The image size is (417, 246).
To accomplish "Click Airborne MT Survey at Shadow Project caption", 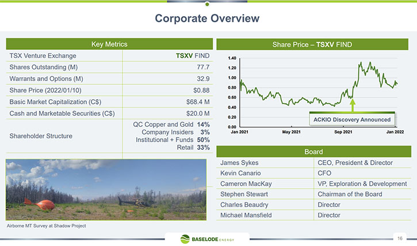I will point(46,225).
